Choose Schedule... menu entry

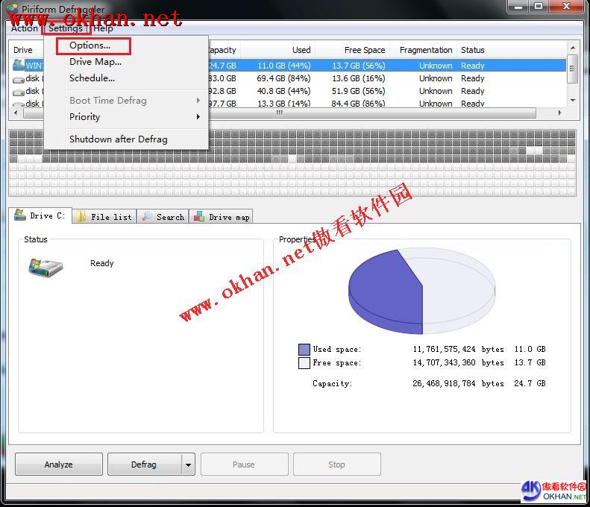tap(92, 78)
